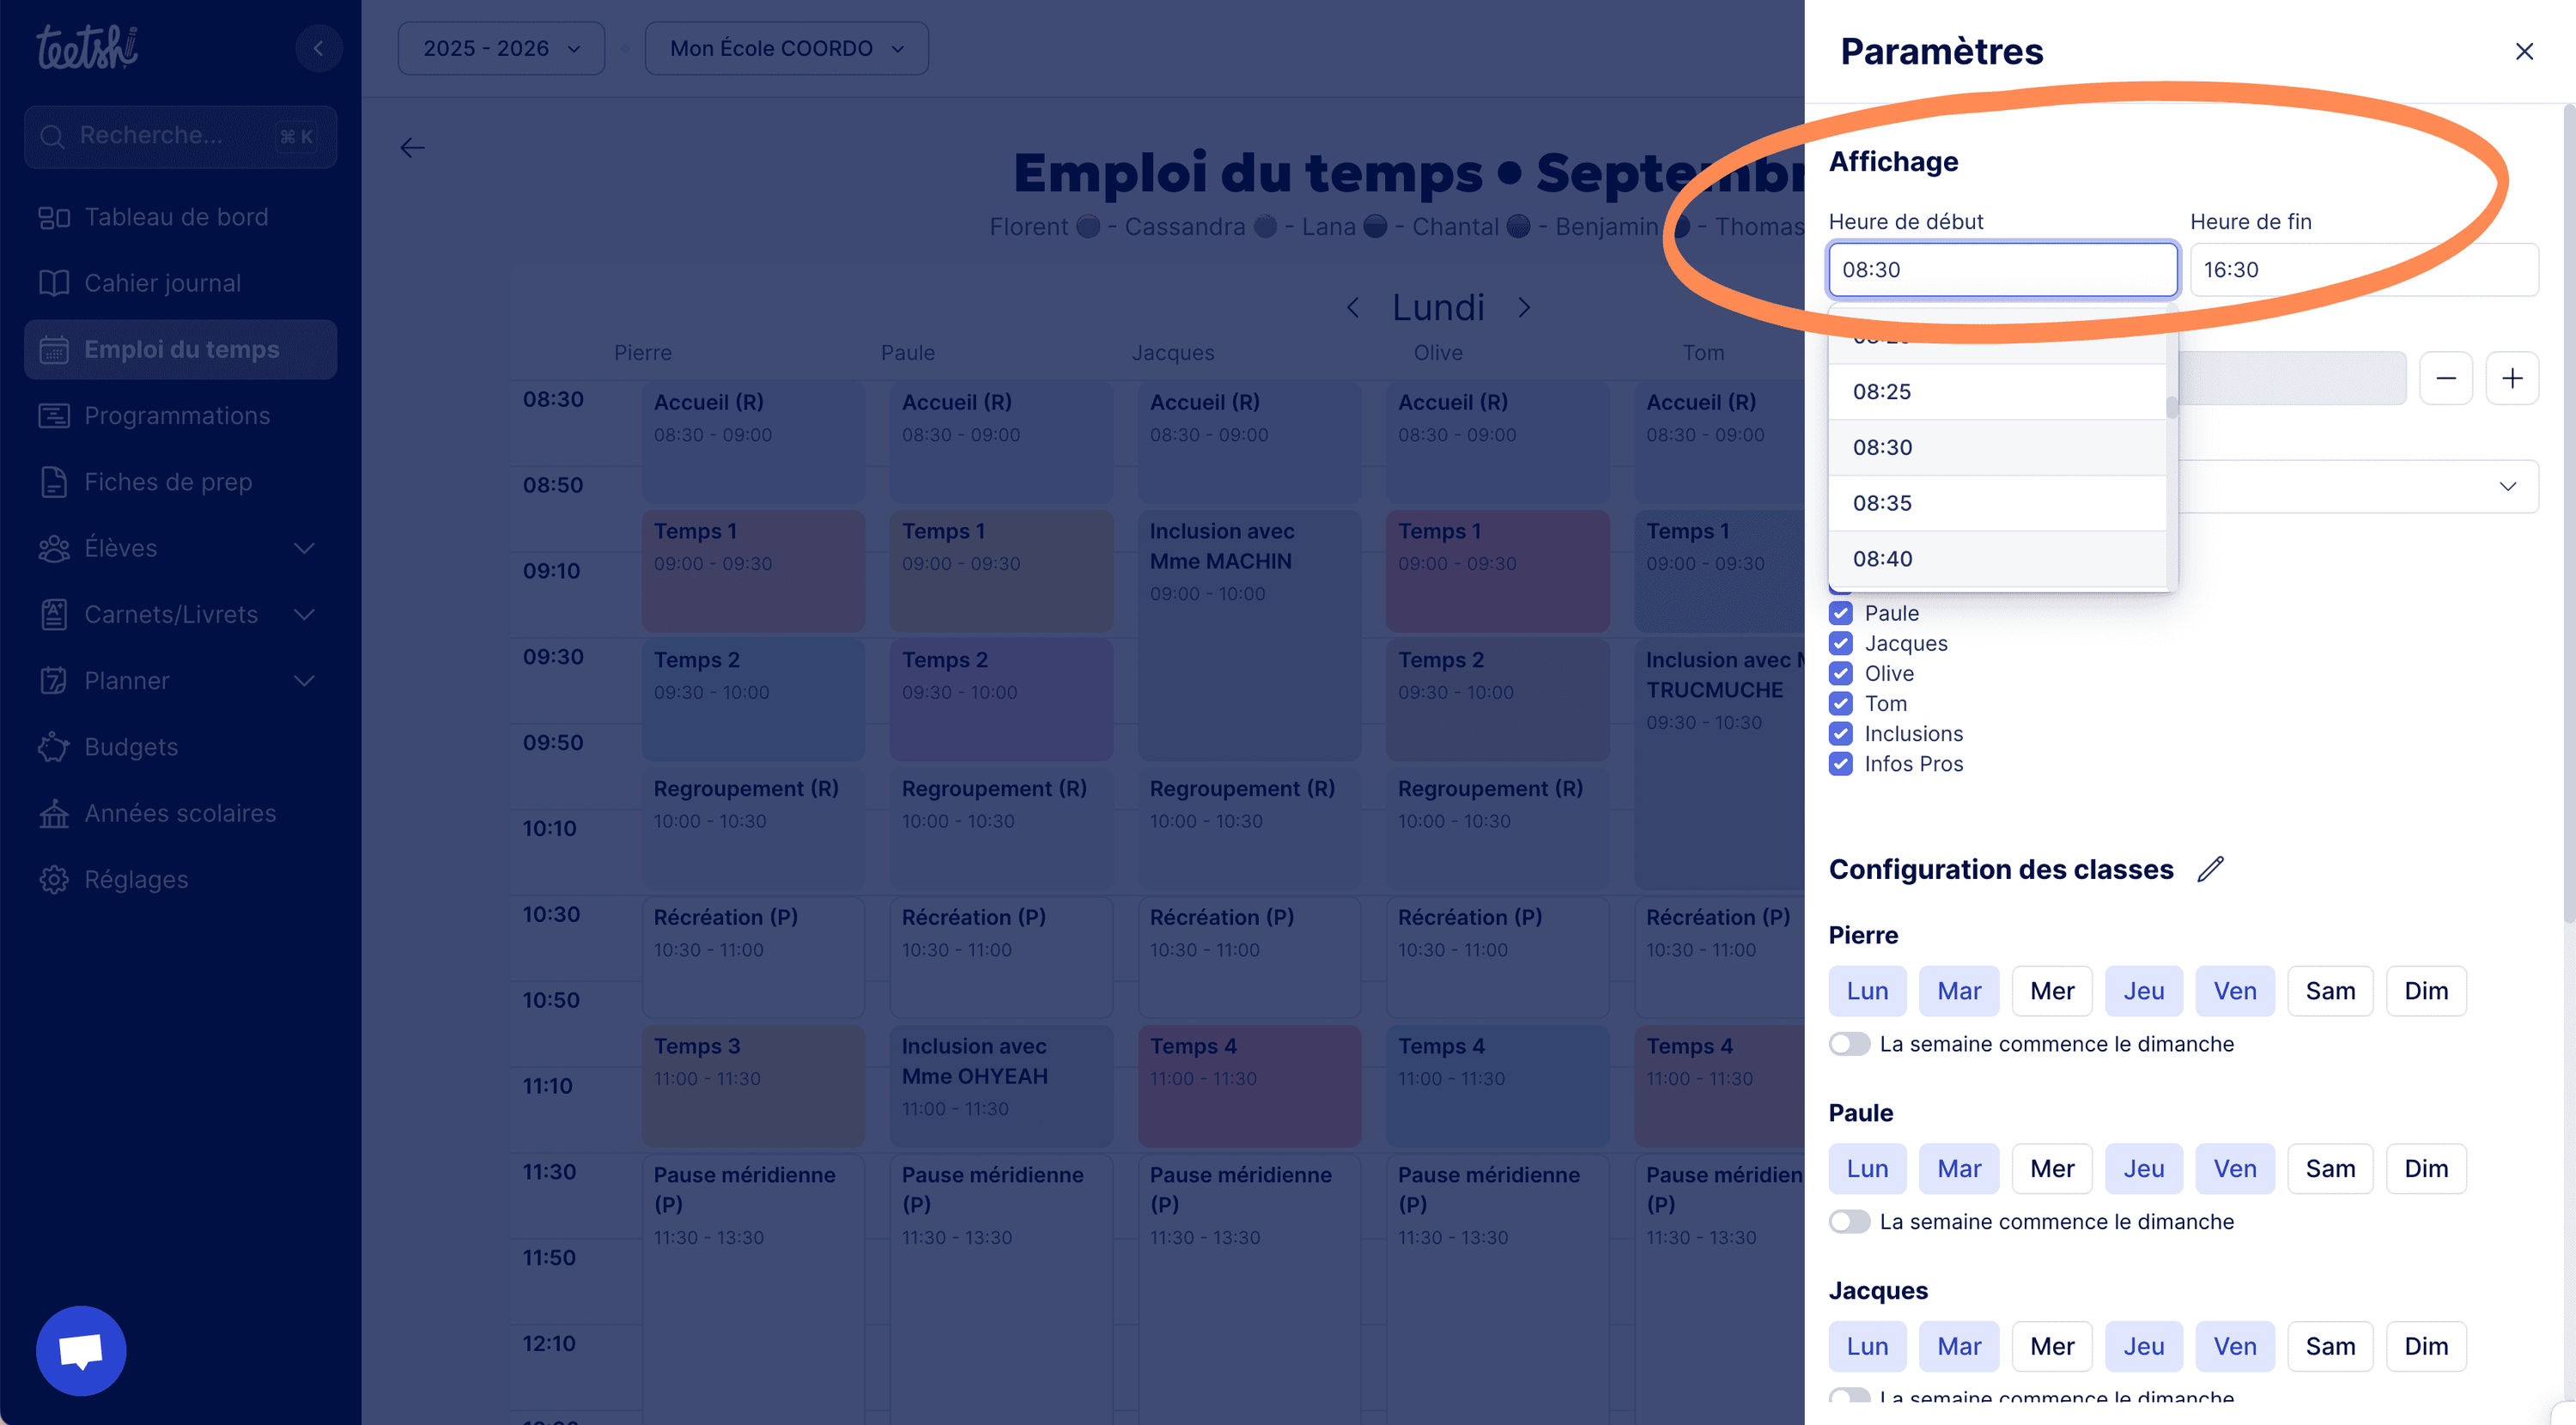
Task: Uncheck the Infos Pros checkbox
Action: point(1840,764)
